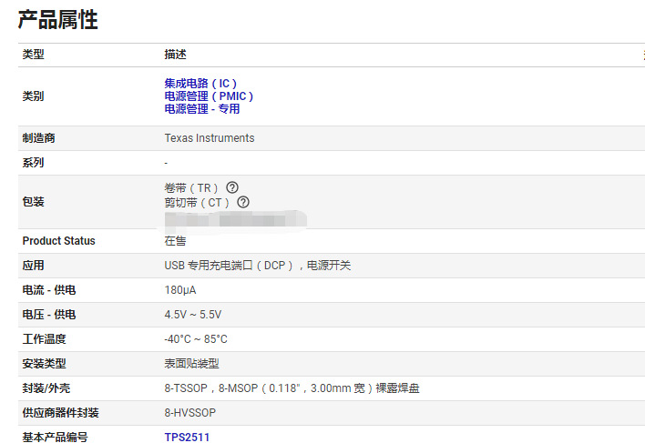Select the 180µA supply current value

click(x=180, y=290)
